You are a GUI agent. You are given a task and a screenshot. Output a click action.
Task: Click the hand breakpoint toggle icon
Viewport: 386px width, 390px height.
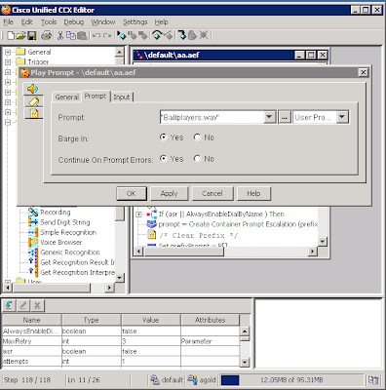[x=193, y=35]
